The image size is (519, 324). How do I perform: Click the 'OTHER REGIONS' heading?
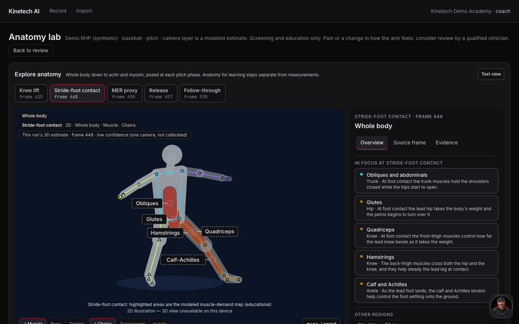point(373,314)
